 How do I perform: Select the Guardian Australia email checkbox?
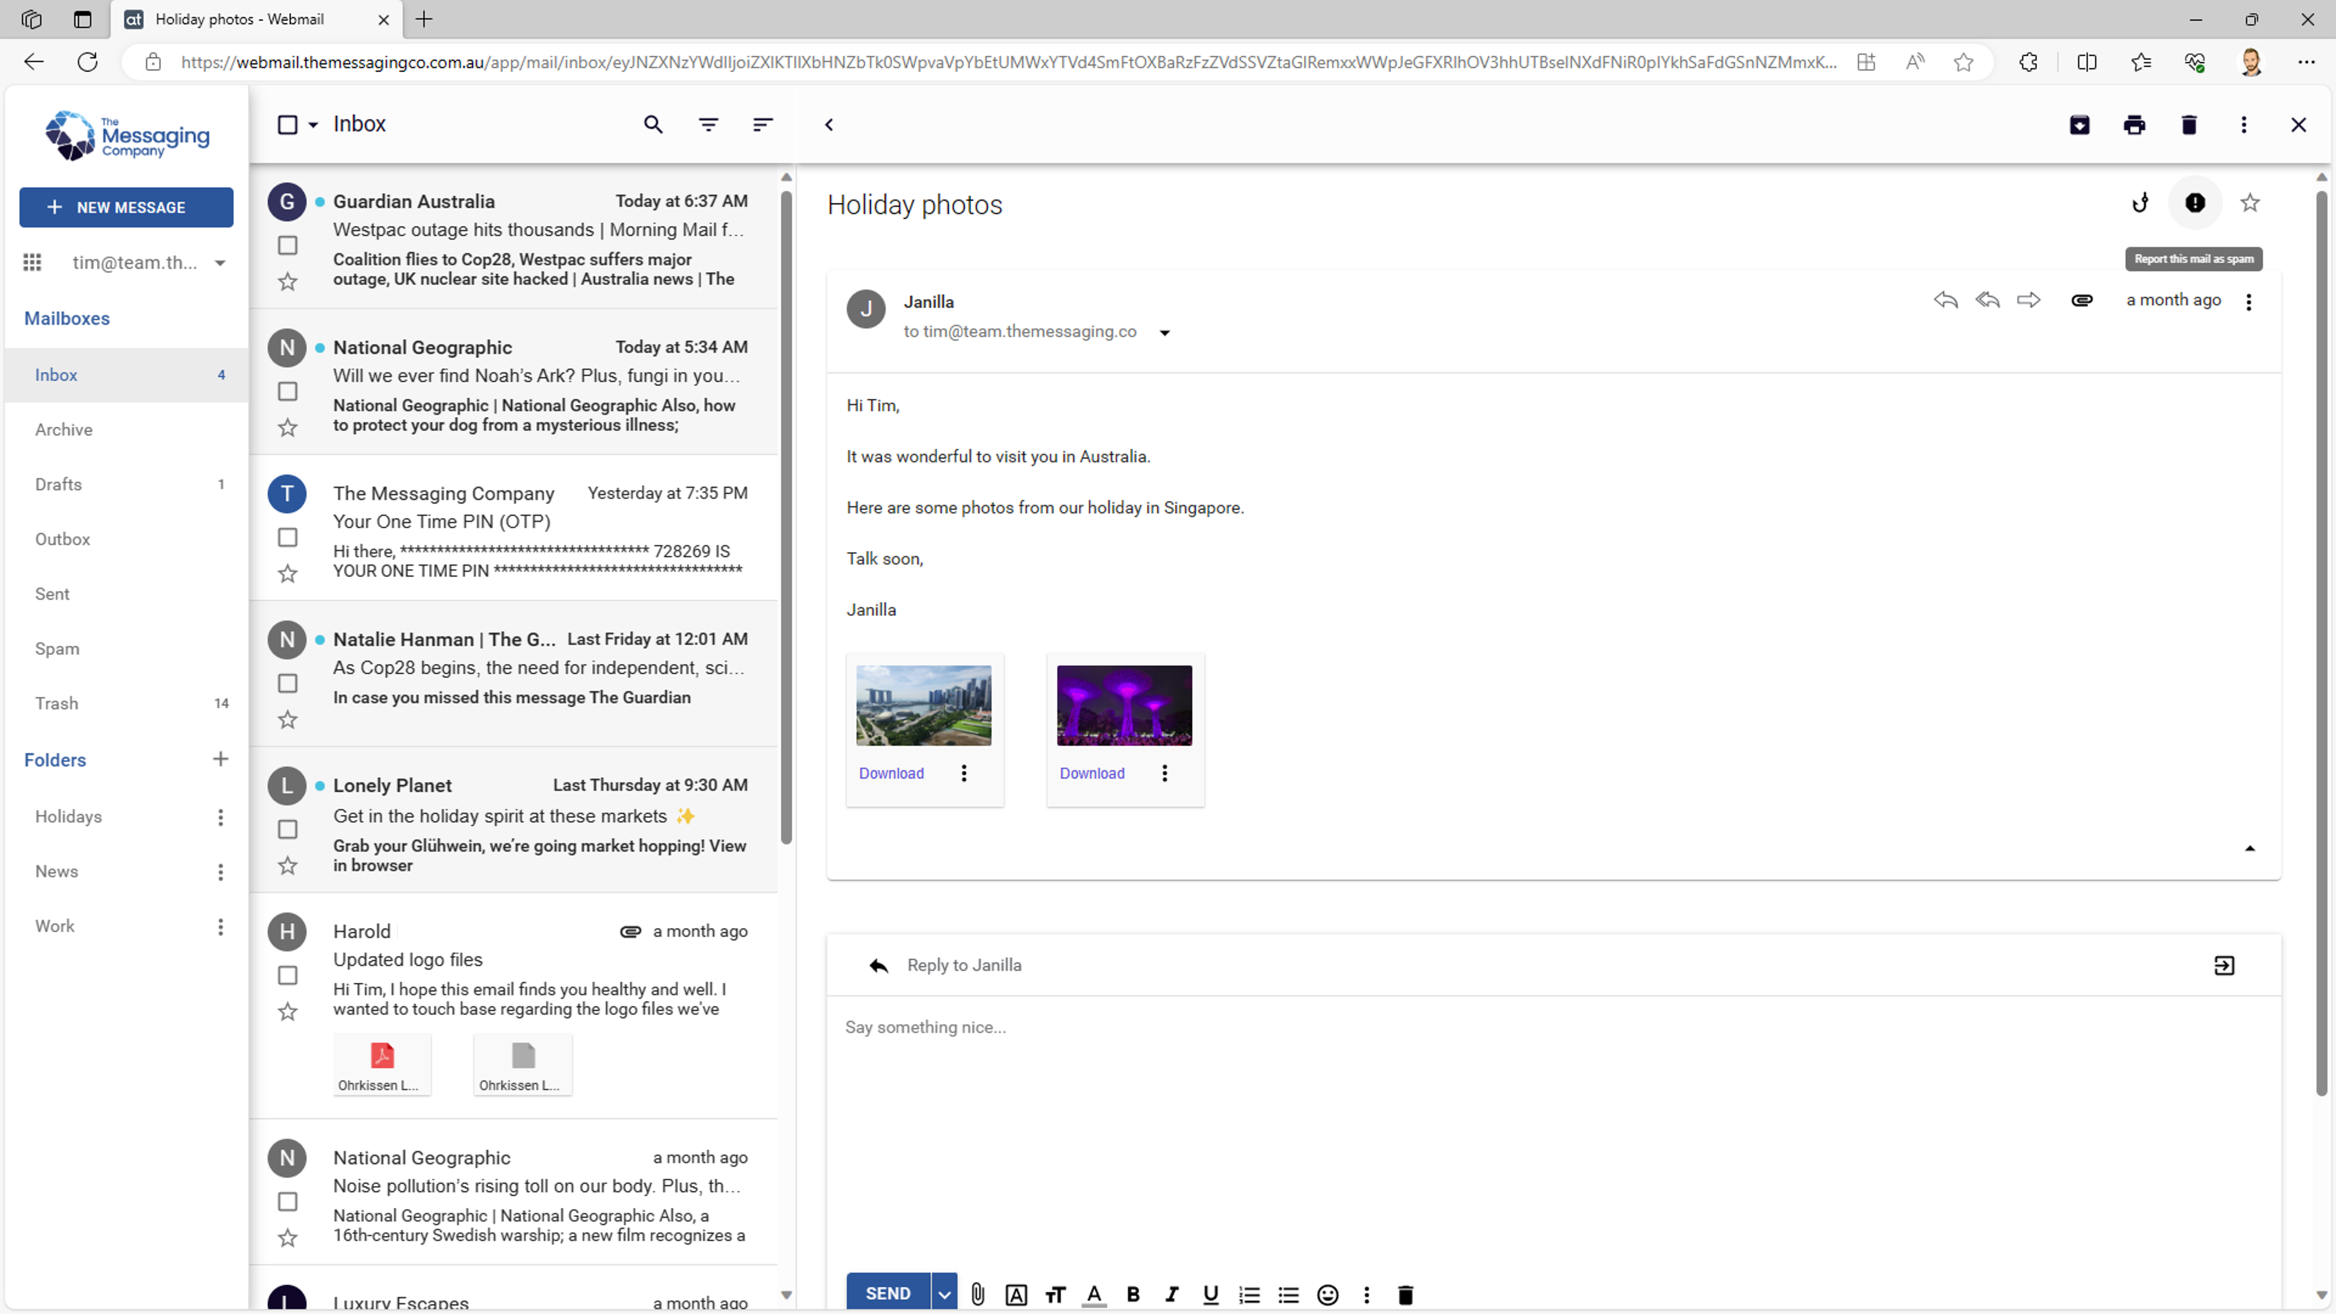pos(287,246)
